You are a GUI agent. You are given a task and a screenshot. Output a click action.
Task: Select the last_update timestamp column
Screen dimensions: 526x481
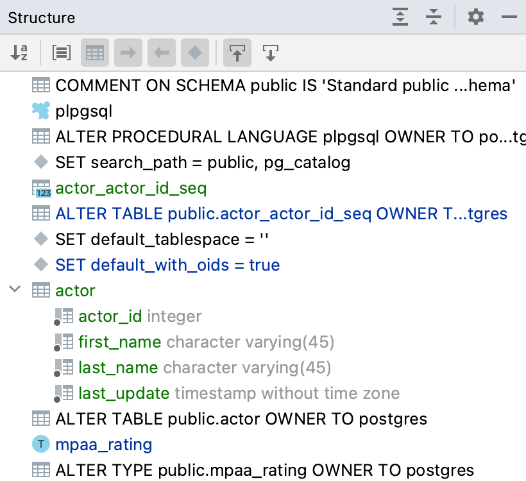[124, 393]
